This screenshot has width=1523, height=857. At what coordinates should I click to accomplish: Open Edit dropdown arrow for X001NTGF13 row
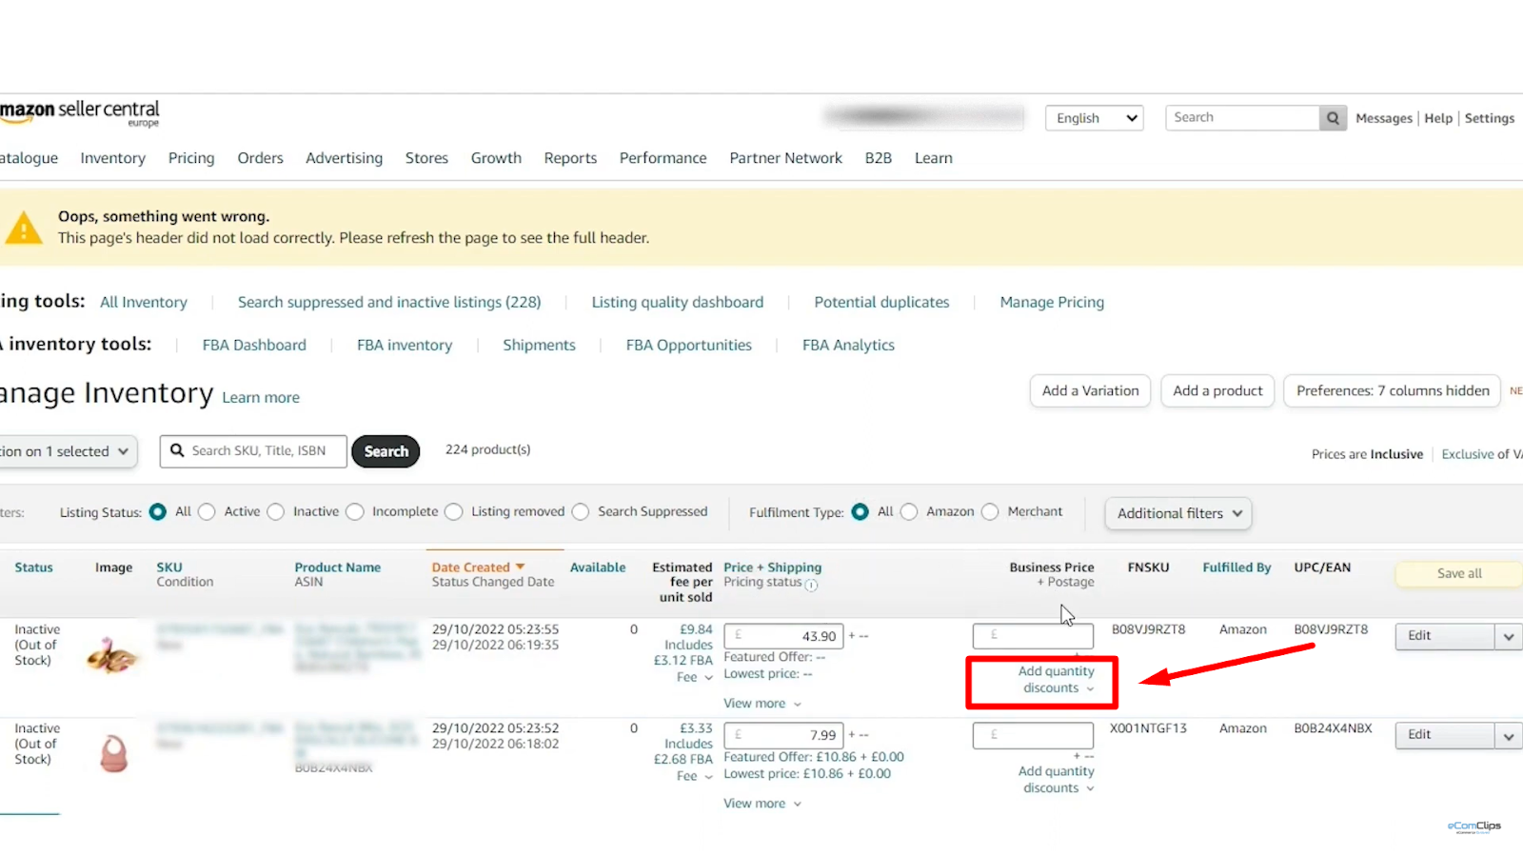pos(1509,735)
